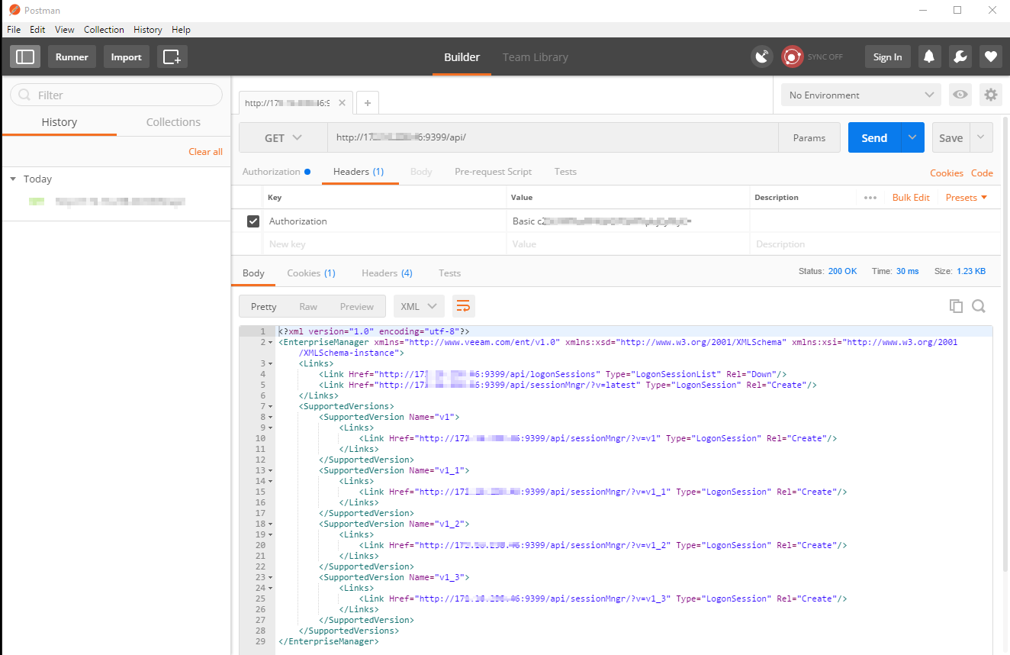Switch to the Builder tab
Image resolution: width=1010 pixels, height=655 pixels.
point(462,56)
